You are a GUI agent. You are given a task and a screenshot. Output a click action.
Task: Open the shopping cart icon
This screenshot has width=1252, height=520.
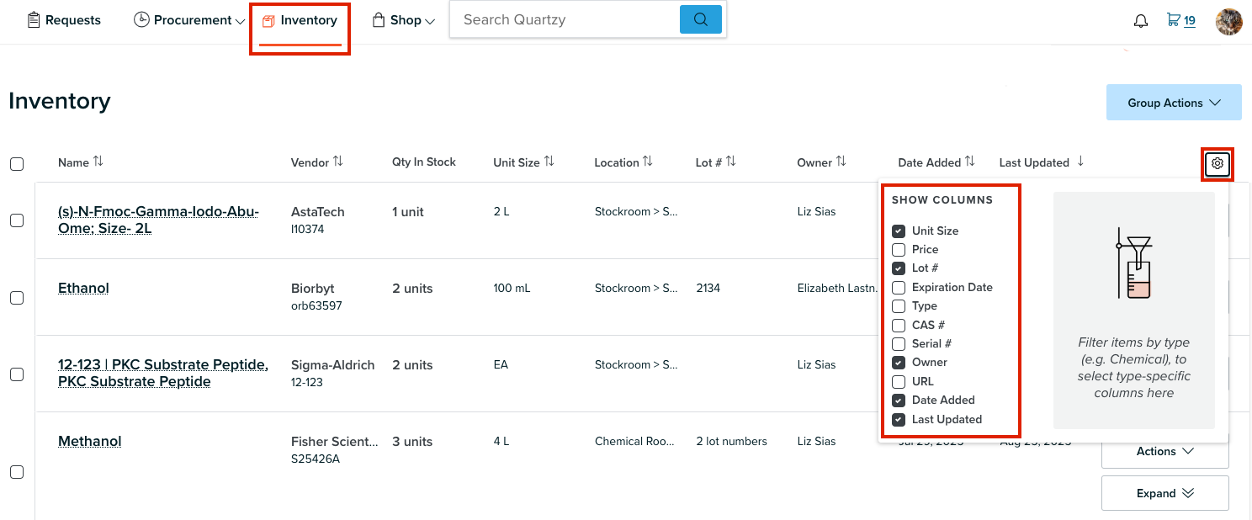coord(1173,19)
